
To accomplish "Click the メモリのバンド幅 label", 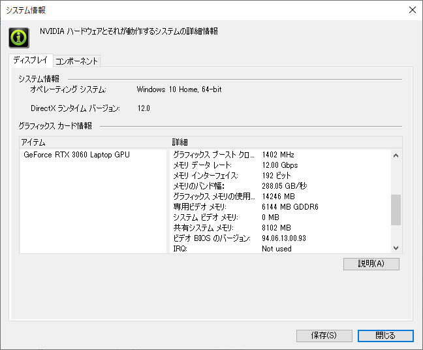I will tap(198, 186).
